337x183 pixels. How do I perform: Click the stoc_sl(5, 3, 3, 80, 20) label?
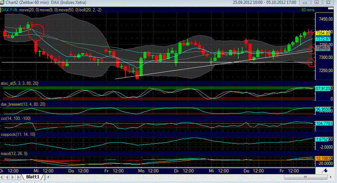click(19, 83)
